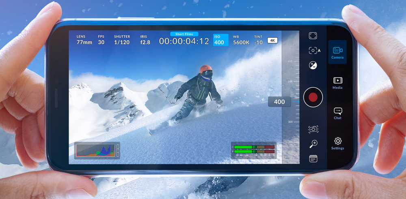
Task: Toggle the frame guides icon at top
Action: pos(313,36)
